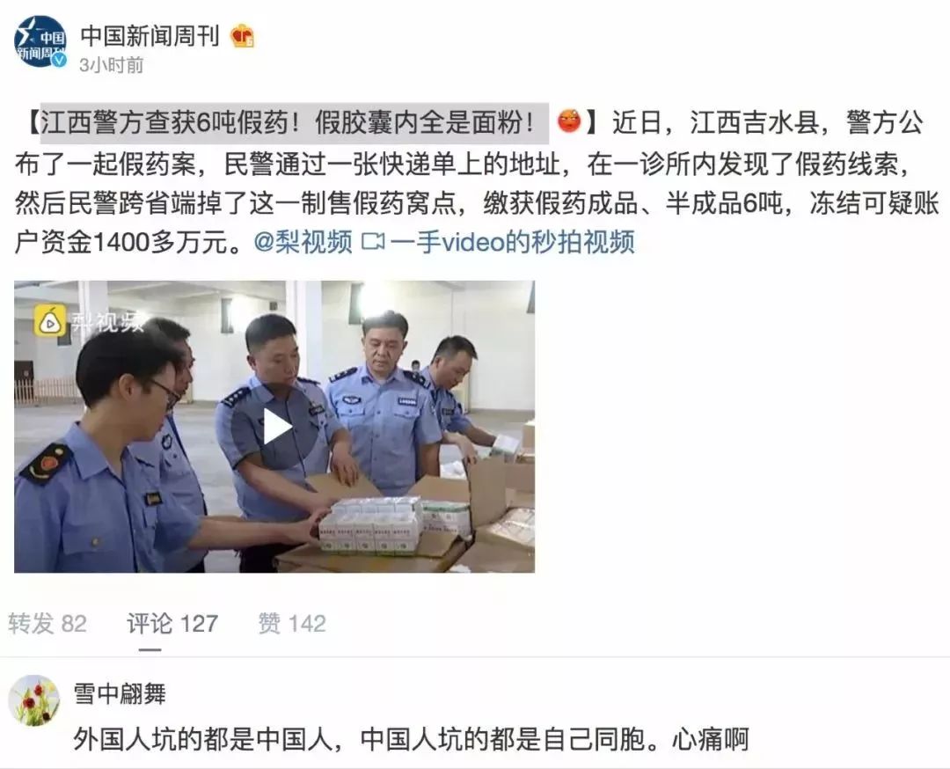Open video thumbnail of police inspecting boxes

[274, 427]
